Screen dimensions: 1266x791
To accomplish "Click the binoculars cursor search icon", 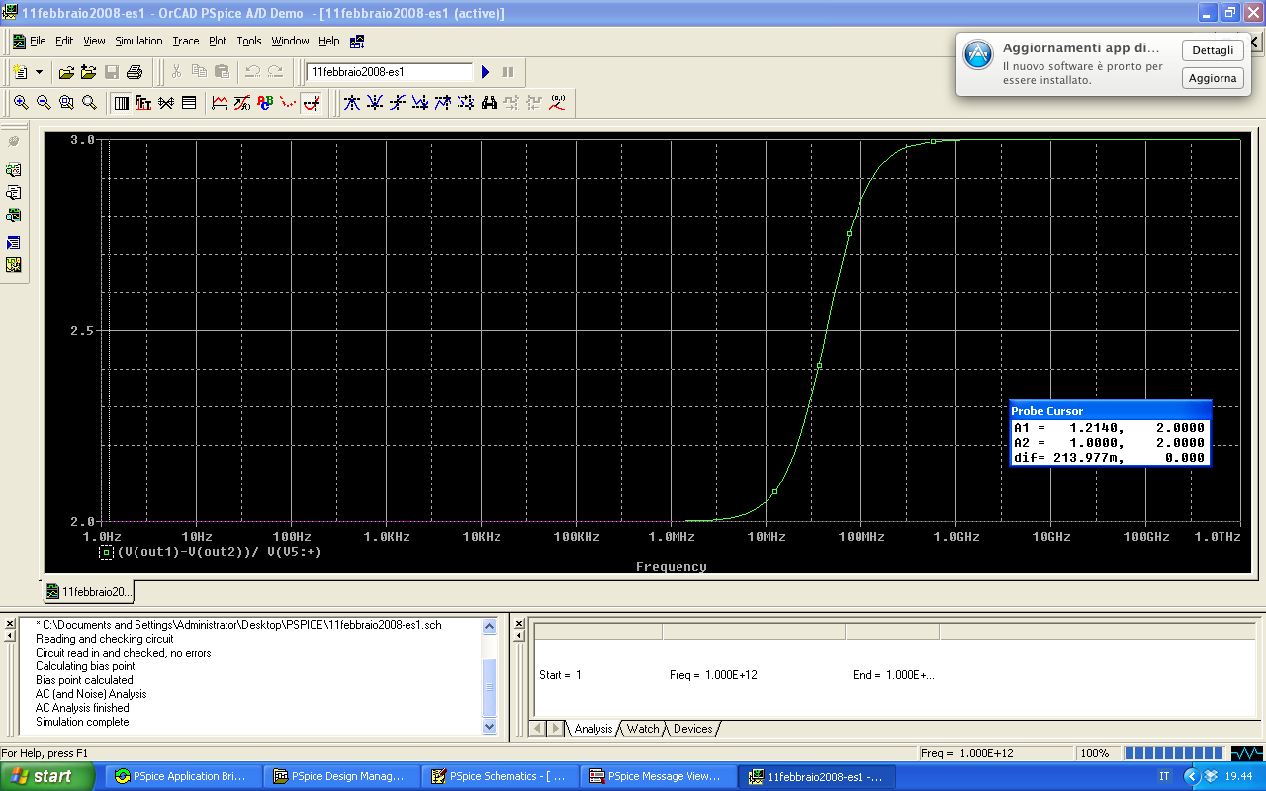I will pyautogui.click(x=489, y=102).
